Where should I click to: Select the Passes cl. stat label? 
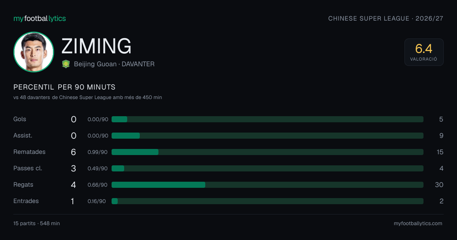(x=28, y=168)
